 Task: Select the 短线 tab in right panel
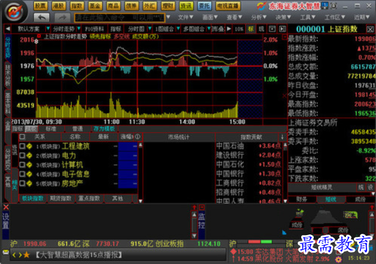coord(331,199)
